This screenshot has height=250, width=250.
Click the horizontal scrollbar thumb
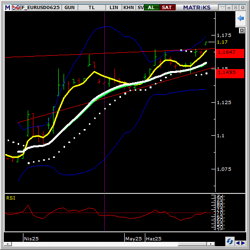[192, 244]
